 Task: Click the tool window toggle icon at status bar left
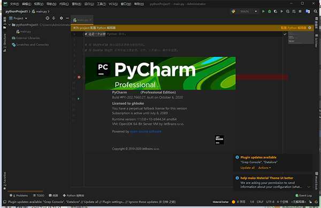(4, 202)
